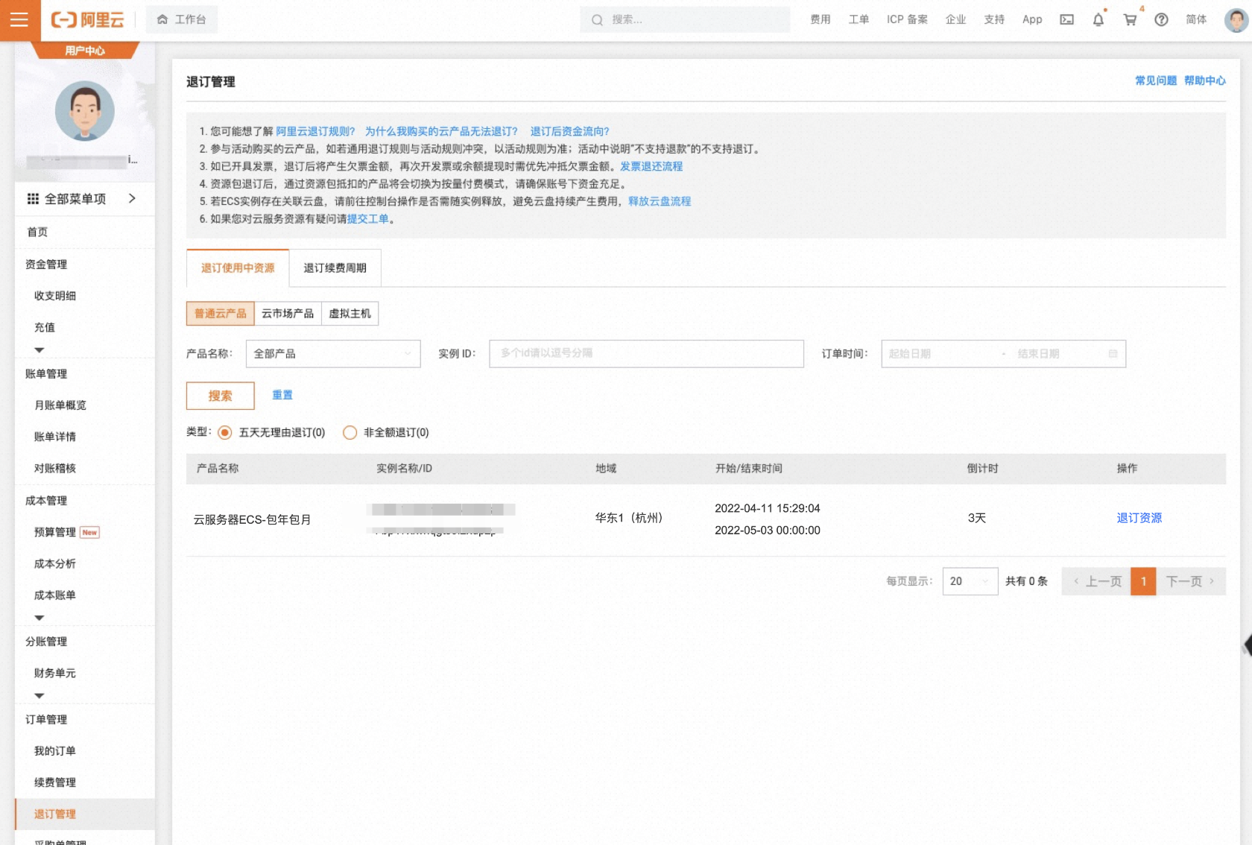Open 账单详情 in the sidebar
This screenshot has height=845, width=1252.
coord(55,437)
